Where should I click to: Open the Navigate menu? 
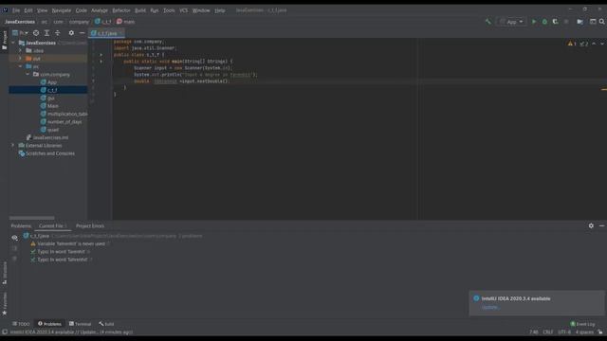[62, 10]
